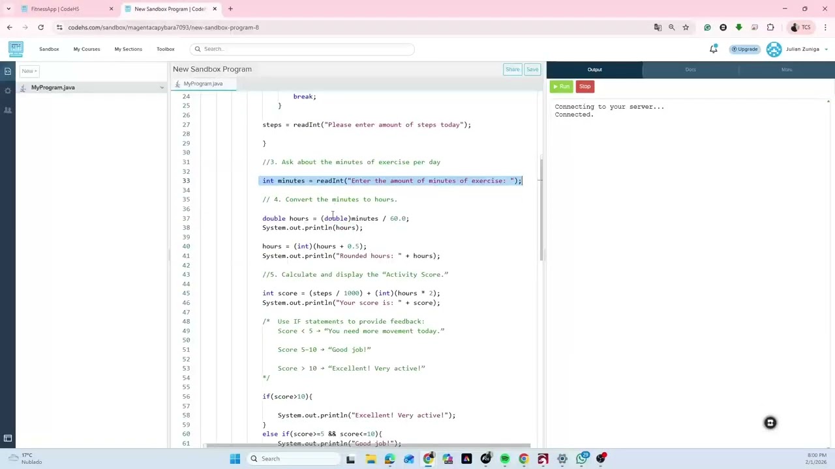
Task: Click the weather widget showing 17°C Nublado
Action: pyautogui.click(x=26, y=459)
